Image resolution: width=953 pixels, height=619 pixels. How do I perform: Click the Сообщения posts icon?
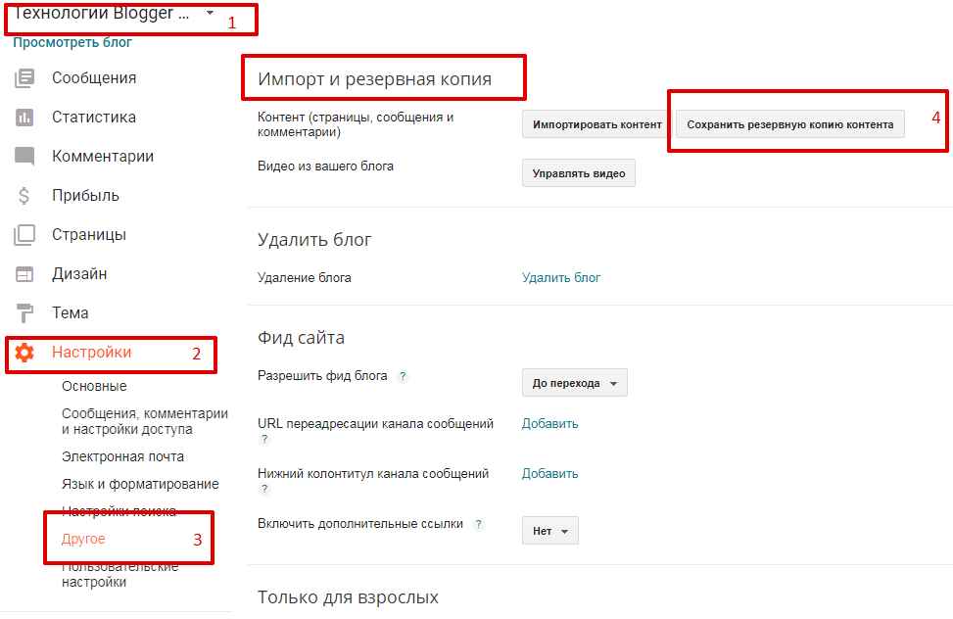[x=24, y=78]
